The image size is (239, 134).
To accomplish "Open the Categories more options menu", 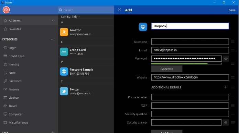I will pos(53,39).
